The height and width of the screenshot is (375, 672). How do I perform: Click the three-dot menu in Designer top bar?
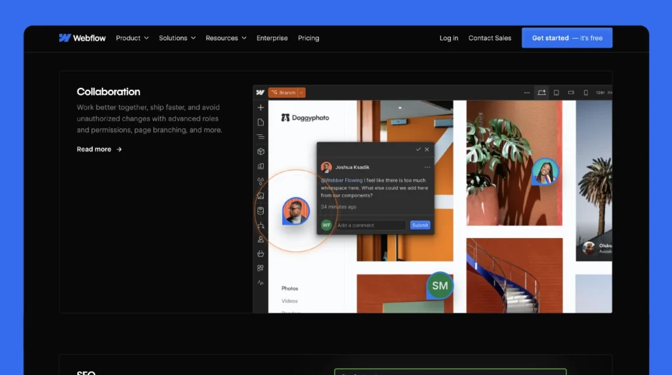(527, 92)
